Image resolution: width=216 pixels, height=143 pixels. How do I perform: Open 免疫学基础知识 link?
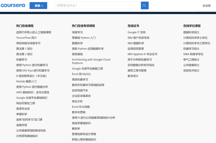81,123
